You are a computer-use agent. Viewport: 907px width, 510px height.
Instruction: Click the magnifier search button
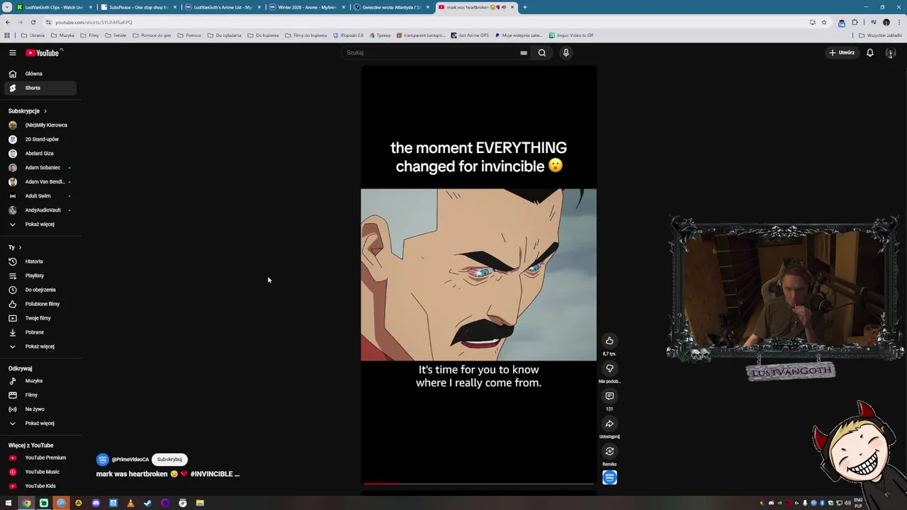(542, 52)
